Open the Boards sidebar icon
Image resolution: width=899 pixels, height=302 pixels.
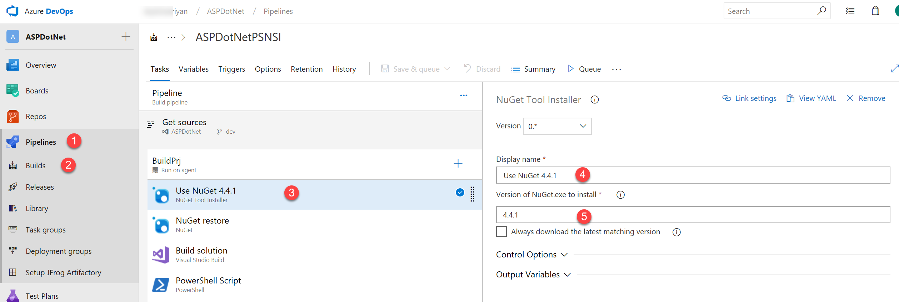[x=13, y=91]
